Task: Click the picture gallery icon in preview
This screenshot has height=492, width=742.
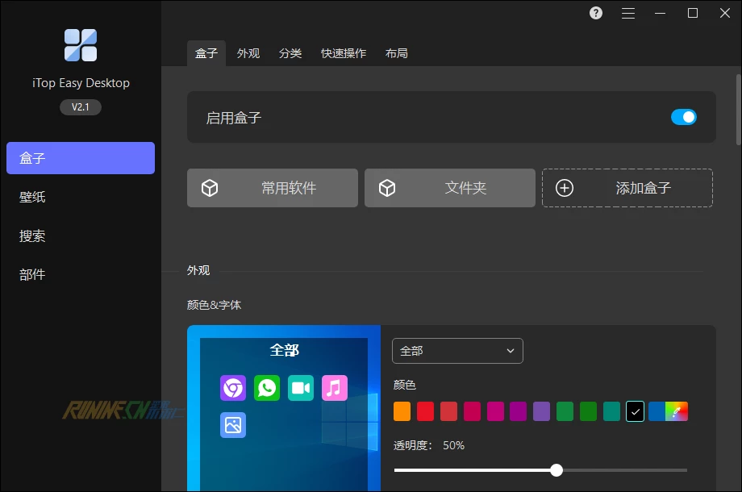Action: (x=233, y=425)
